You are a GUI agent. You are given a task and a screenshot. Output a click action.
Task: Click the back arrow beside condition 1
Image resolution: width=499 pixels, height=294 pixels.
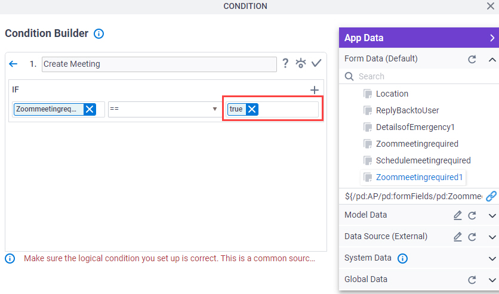[13, 64]
